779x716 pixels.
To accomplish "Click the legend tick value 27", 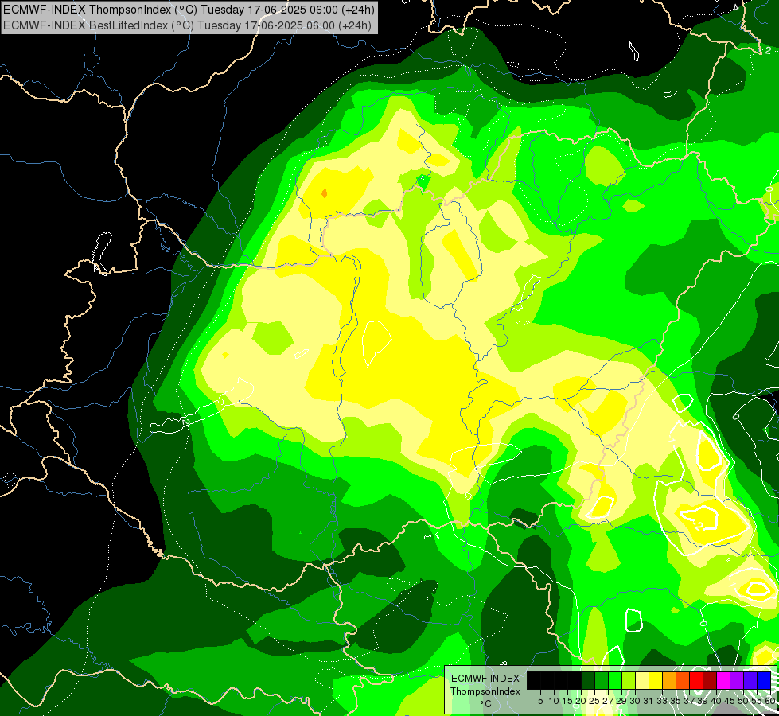I will point(608,701).
